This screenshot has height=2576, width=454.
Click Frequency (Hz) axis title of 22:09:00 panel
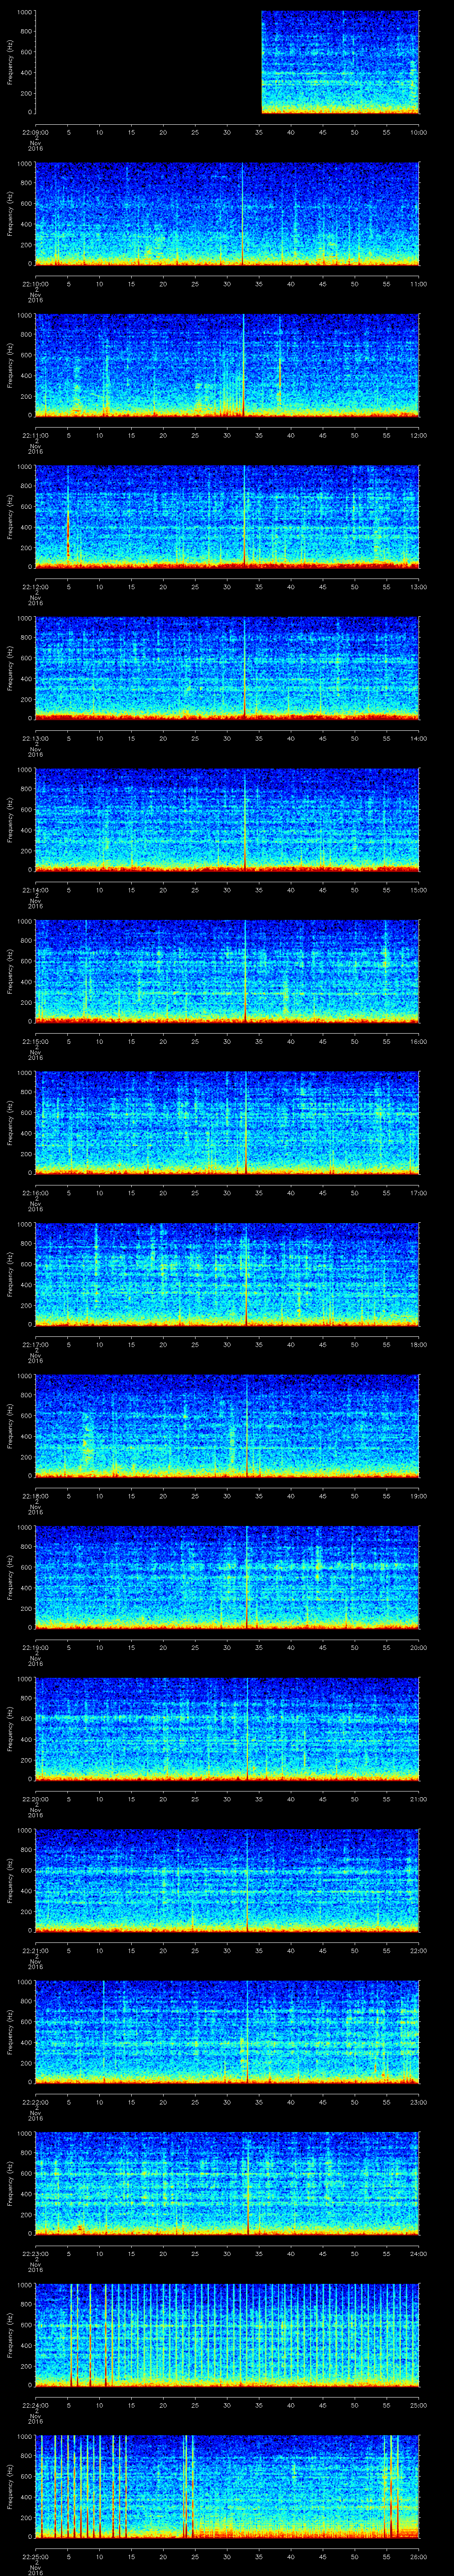[10, 62]
